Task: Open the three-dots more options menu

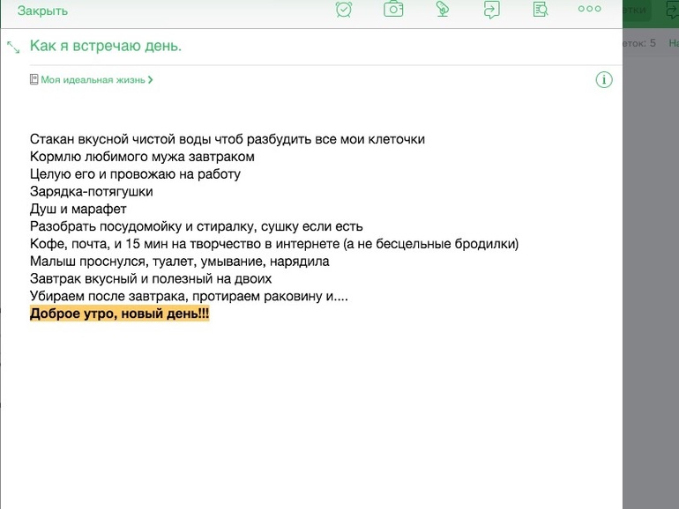Action: tap(589, 10)
